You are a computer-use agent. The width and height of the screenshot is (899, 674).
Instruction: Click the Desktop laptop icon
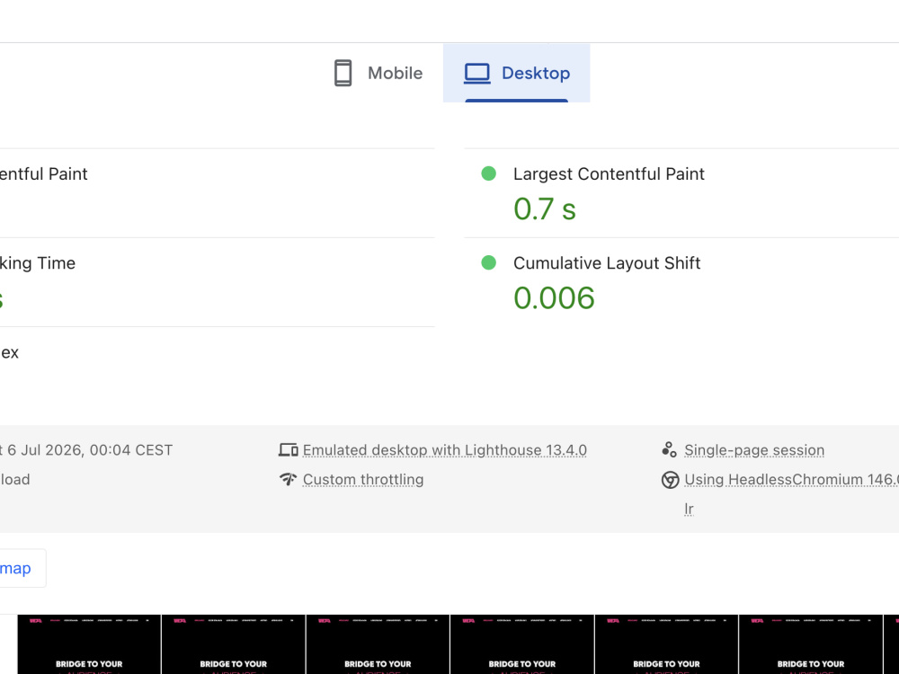tap(477, 74)
